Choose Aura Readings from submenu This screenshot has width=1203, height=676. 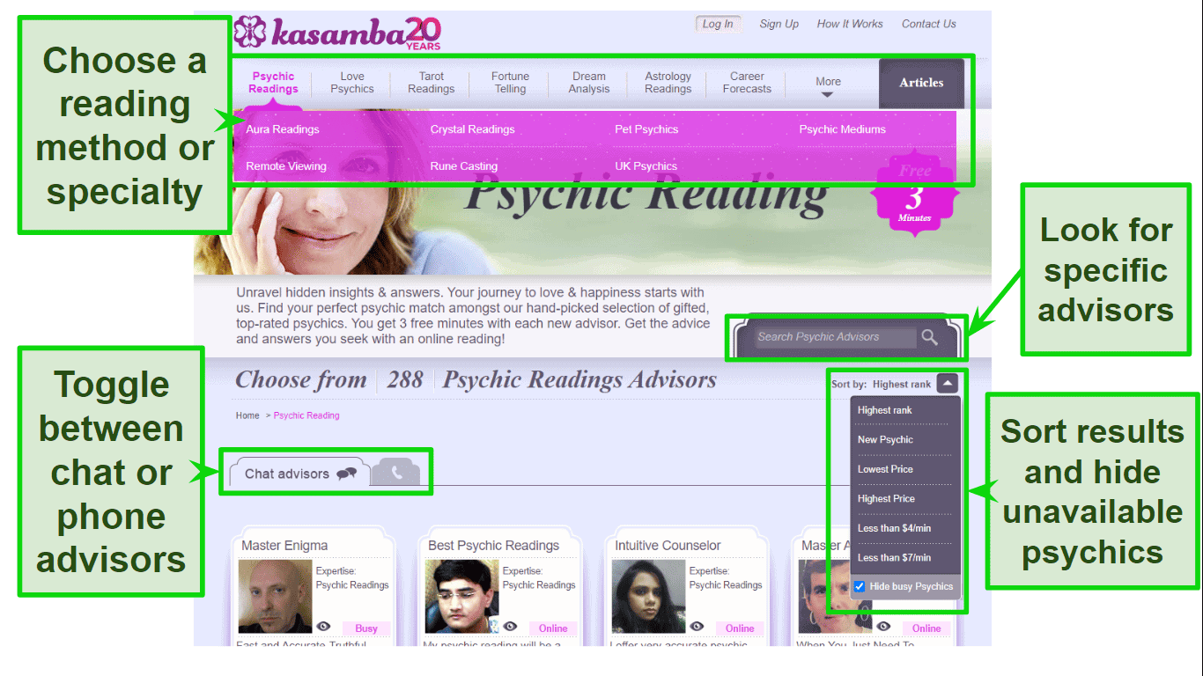[283, 129]
